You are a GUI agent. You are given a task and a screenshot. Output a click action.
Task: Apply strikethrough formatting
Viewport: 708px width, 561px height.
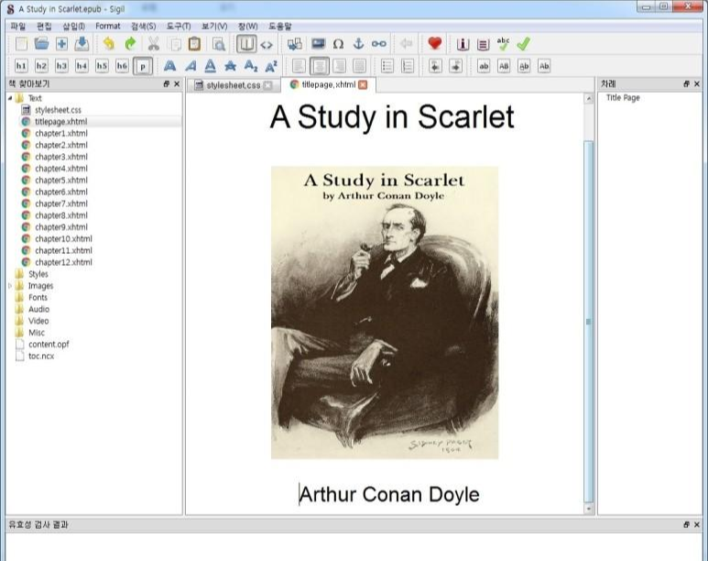pos(230,66)
